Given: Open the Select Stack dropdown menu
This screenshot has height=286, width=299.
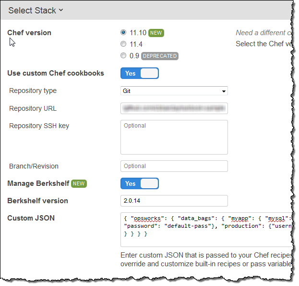Looking at the screenshot, I should (x=36, y=10).
